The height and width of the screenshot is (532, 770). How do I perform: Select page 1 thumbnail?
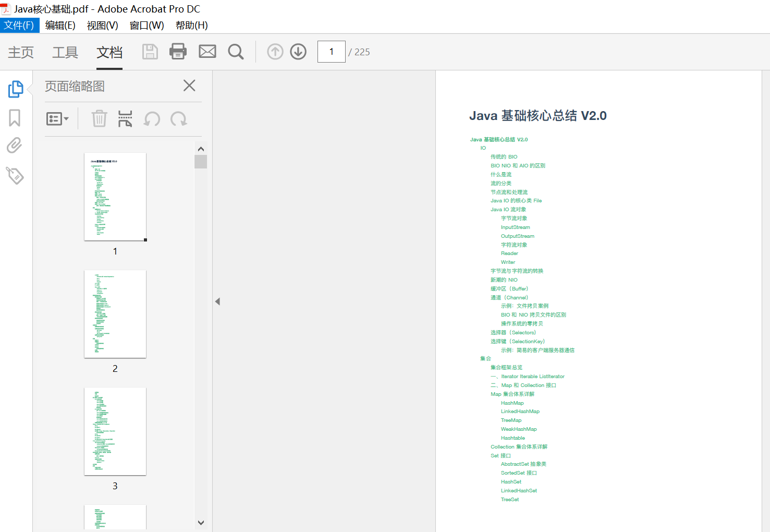coord(115,197)
